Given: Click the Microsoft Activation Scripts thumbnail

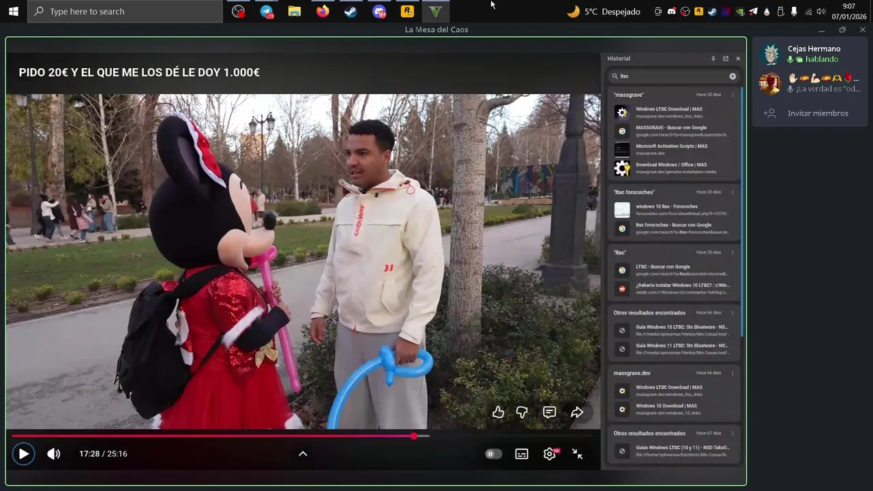Looking at the screenshot, I should coord(622,149).
